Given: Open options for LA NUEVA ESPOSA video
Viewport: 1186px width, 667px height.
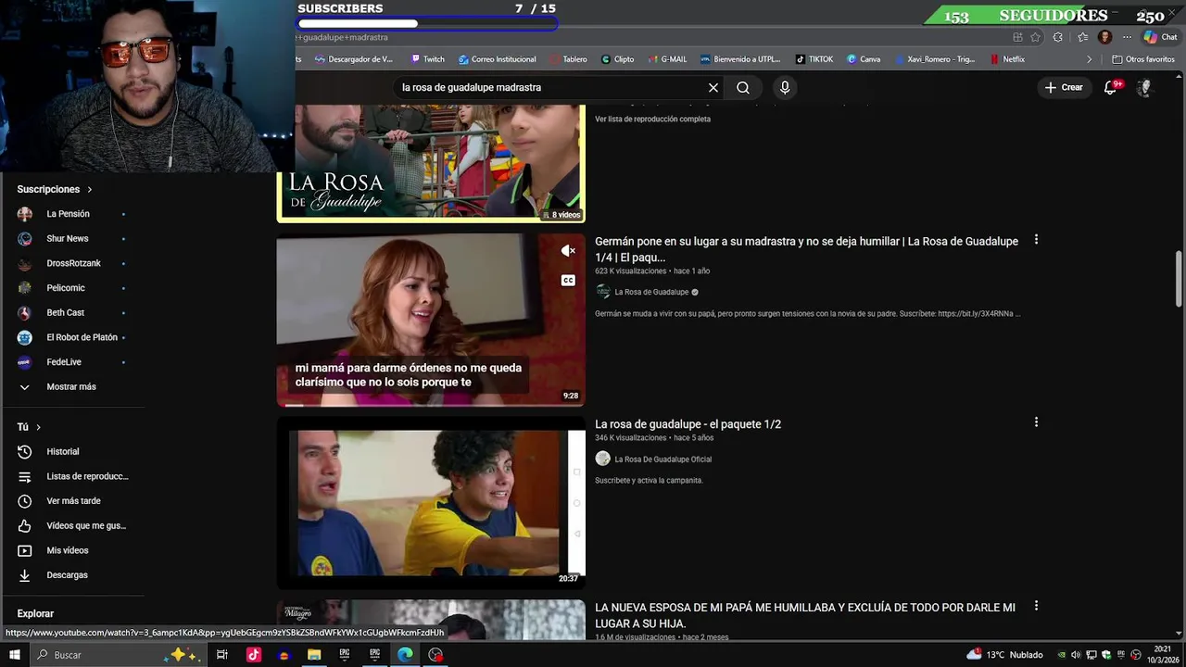Looking at the screenshot, I should coord(1036,606).
